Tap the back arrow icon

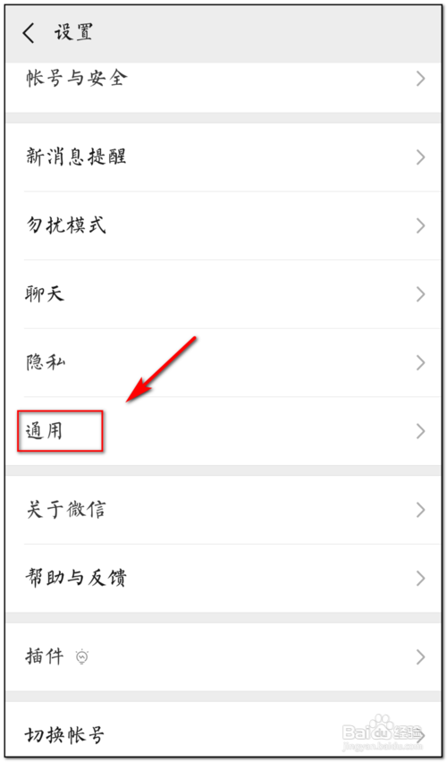[29, 33]
